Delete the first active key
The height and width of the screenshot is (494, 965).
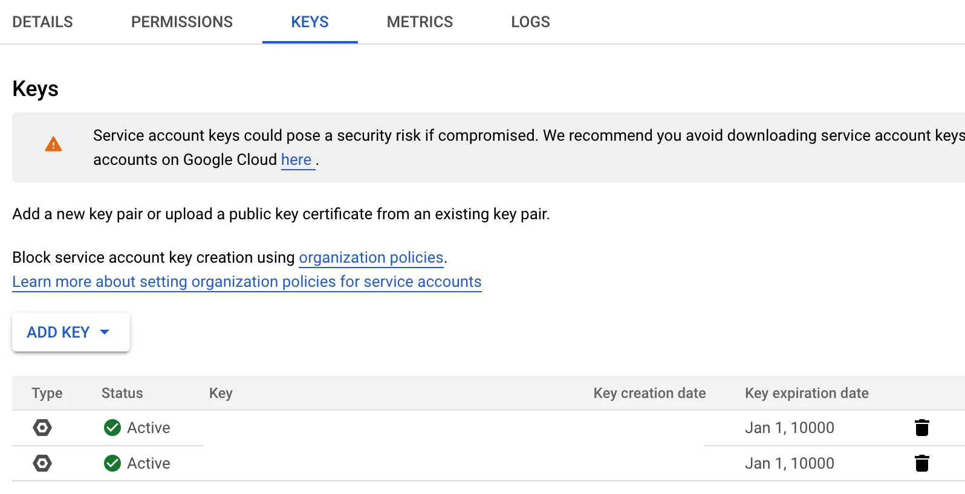coord(921,428)
